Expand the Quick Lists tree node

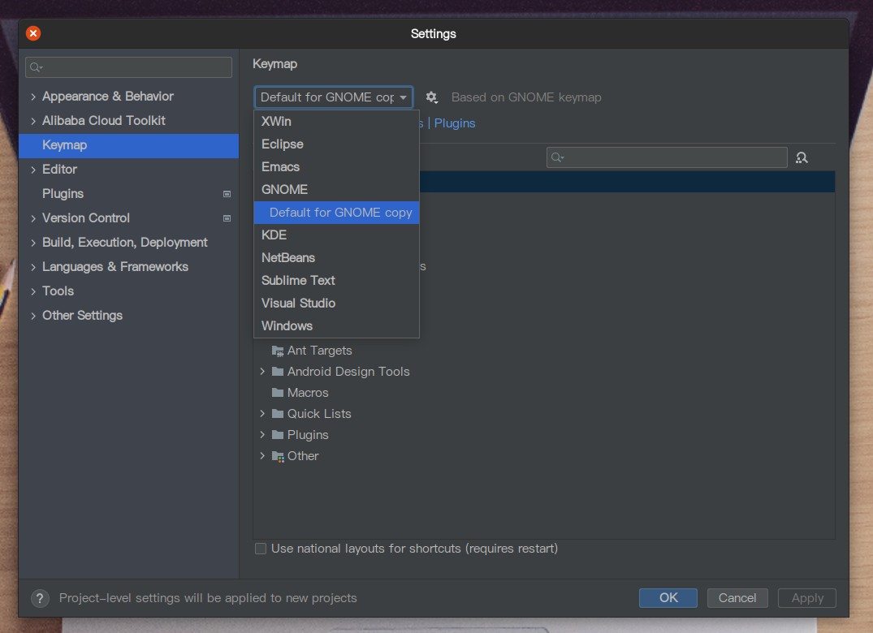tap(262, 414)
